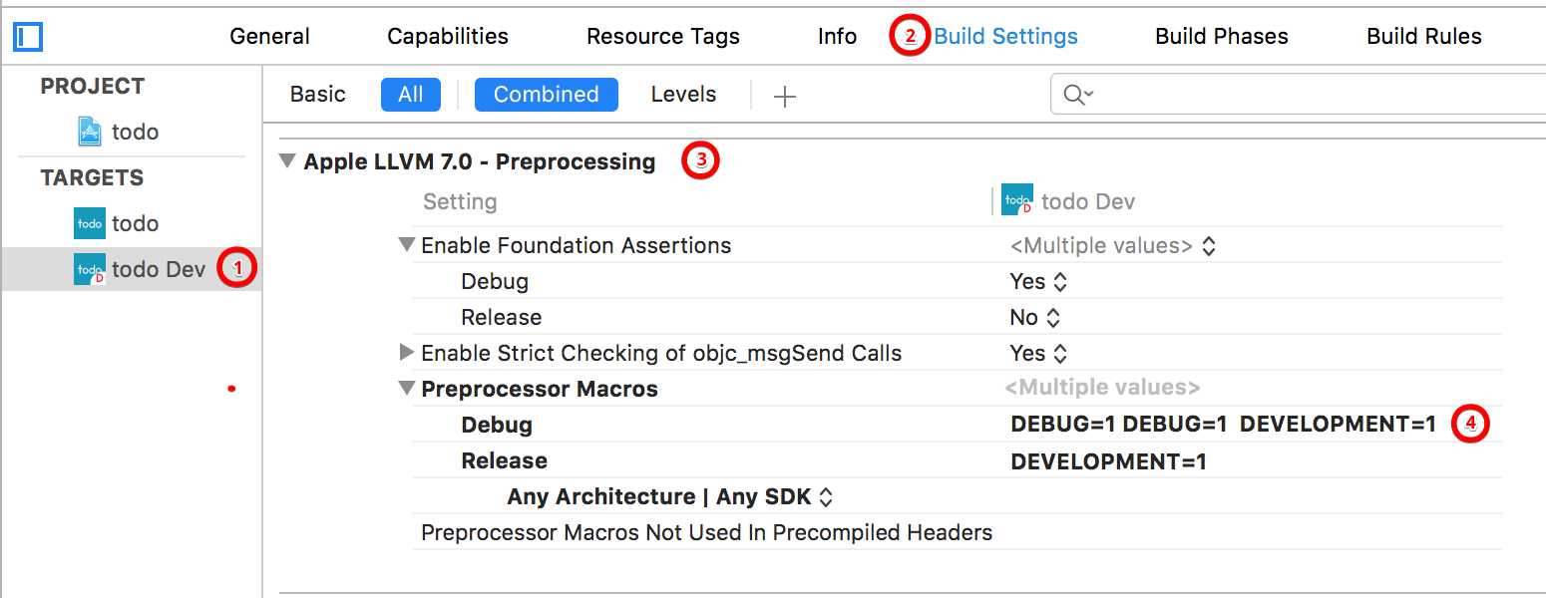Collapse Apple LLVM 7.0 - Preprocessing section
The height and width of the screenshot is (598, 1546).
pos(288,161)
